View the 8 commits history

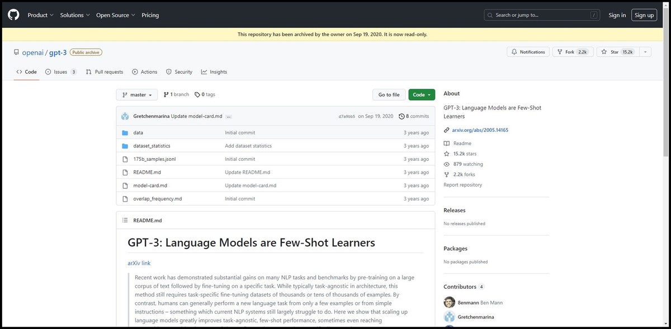pyautogui.click(x=414, y=116)
